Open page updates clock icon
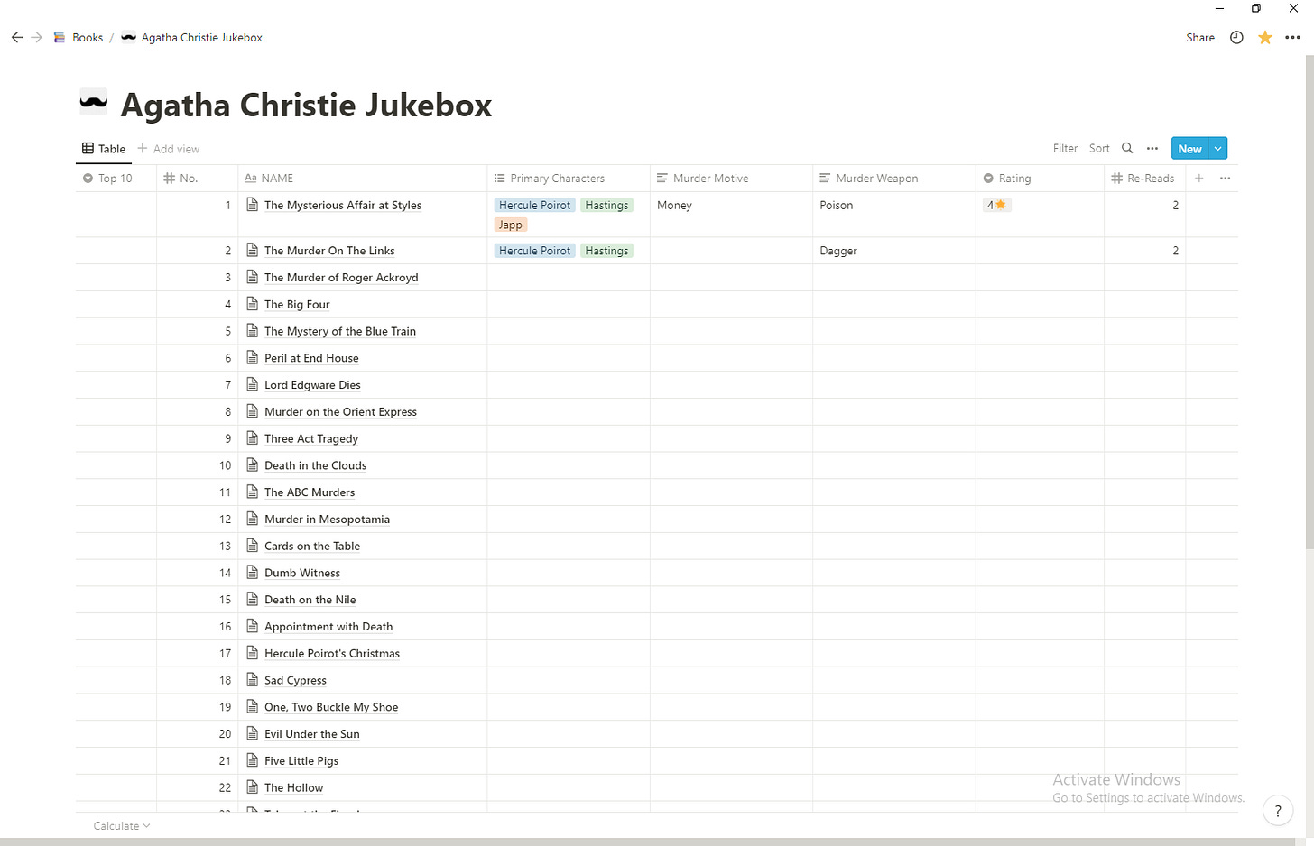1314x846 pixels. (x=1236, y=37)
